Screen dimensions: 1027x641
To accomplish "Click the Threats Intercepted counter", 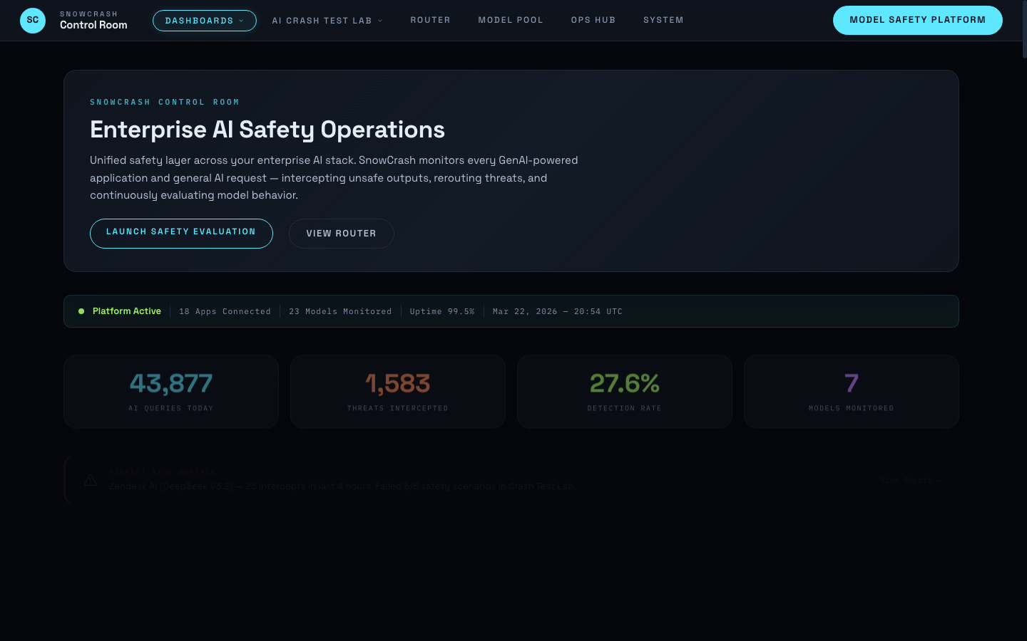I will point(397,391).
